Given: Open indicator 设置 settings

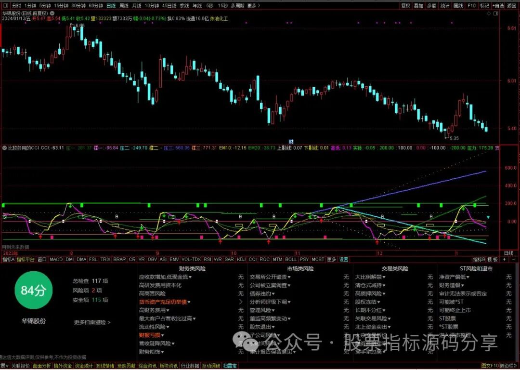Looking at the screenshot, I should (x=344, y=260).
